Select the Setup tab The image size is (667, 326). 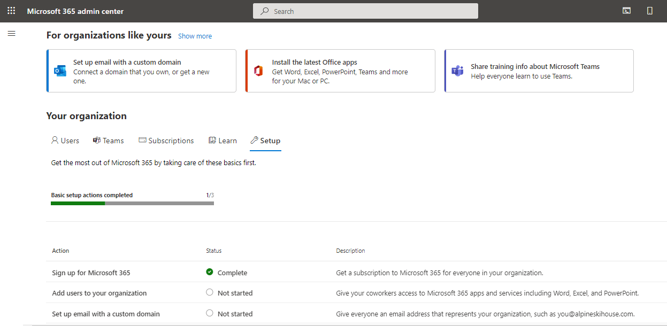pyautogui.click(x=265, y=141)
